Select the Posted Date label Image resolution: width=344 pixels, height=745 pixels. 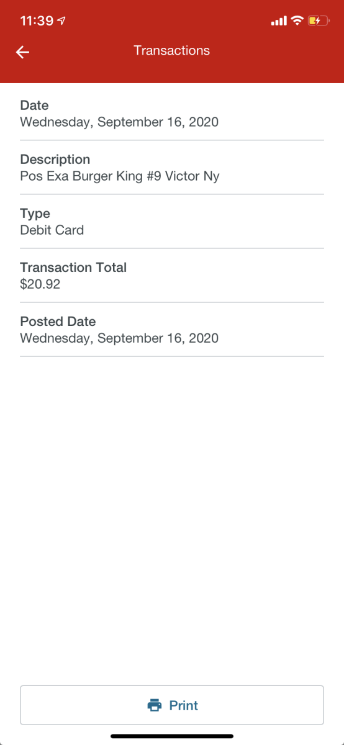coord(58,322)
